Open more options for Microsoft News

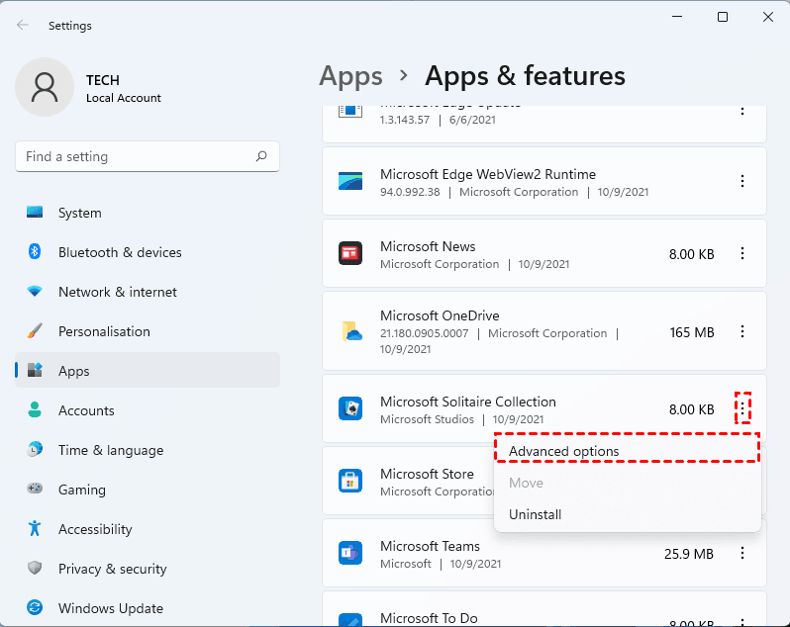point(742,254)
